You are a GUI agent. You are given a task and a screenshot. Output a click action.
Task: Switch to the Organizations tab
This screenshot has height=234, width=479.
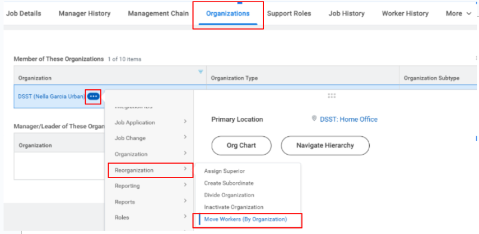tap(227, 13)
